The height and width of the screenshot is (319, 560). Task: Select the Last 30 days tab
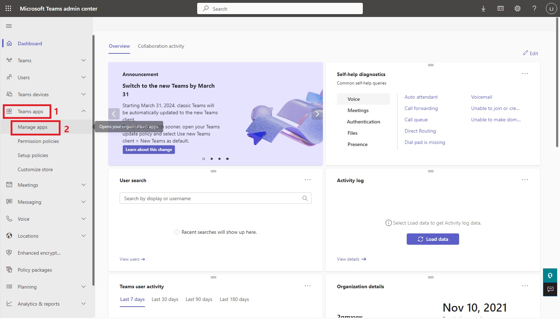click(165, 300)
